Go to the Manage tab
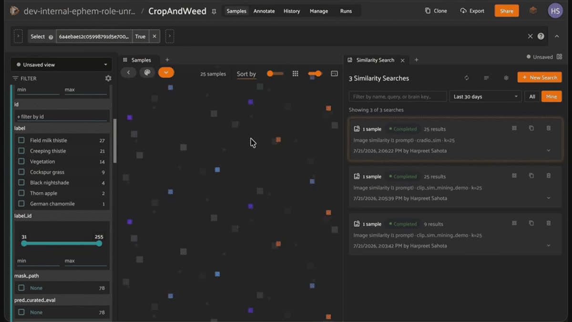The width and height of the screenshot is (572, 322). point(318,11)
